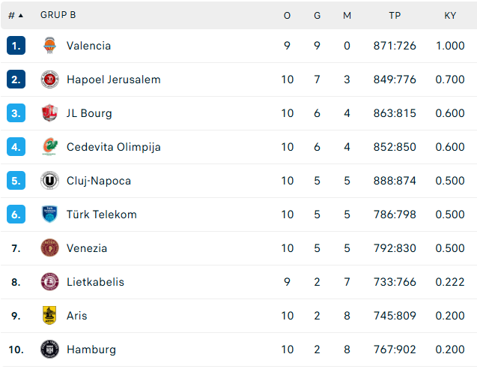The height and width of the screenshot is (369, 477).
Task: Sort table by the O column header
Action: 287,16
